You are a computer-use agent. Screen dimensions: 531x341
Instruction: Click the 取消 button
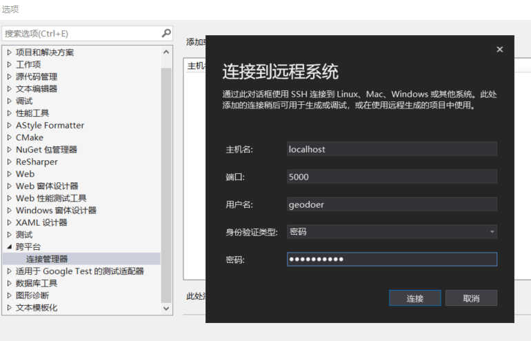coord(471,298)
